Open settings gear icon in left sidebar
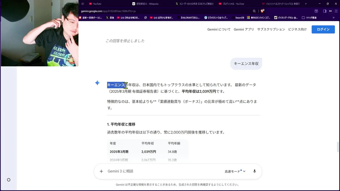This screenshot has width=340, height=191. tap(8, 180)
